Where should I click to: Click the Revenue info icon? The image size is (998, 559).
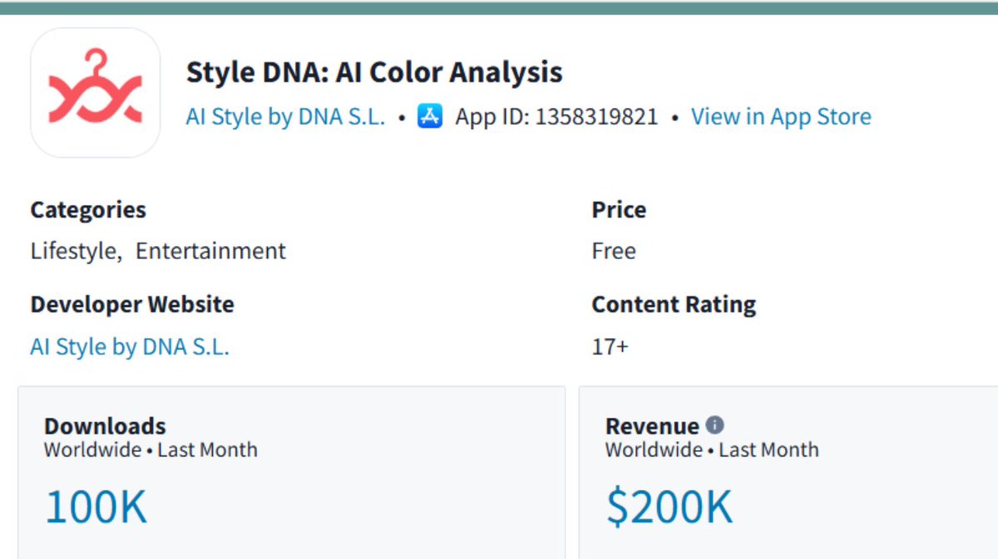(x=714, y=425)
